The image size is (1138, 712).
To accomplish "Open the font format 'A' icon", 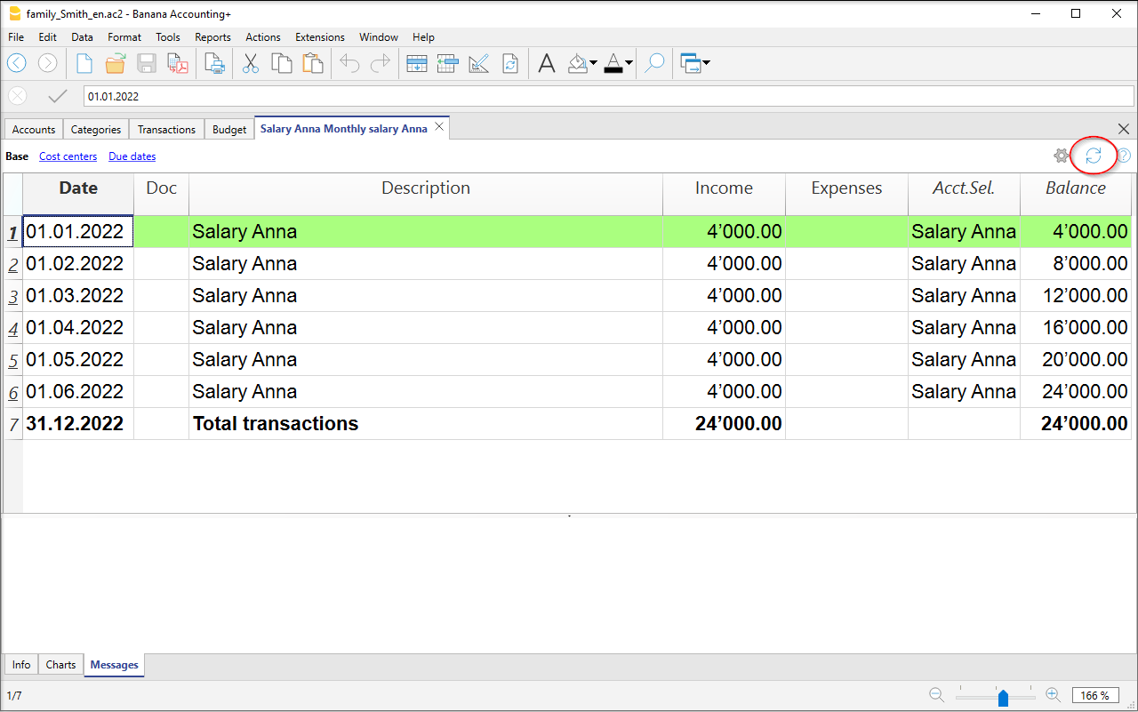I will [547, 63].
